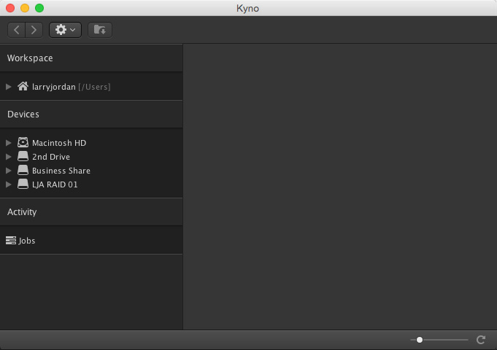Click the thumbnail size slider handle
Image resolution: width=497 pixels, height=350 pixels.
[420, 340]
